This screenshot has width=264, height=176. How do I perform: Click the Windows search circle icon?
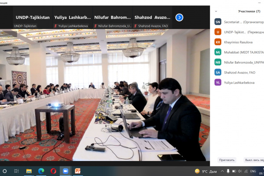(x=5, y=171)
